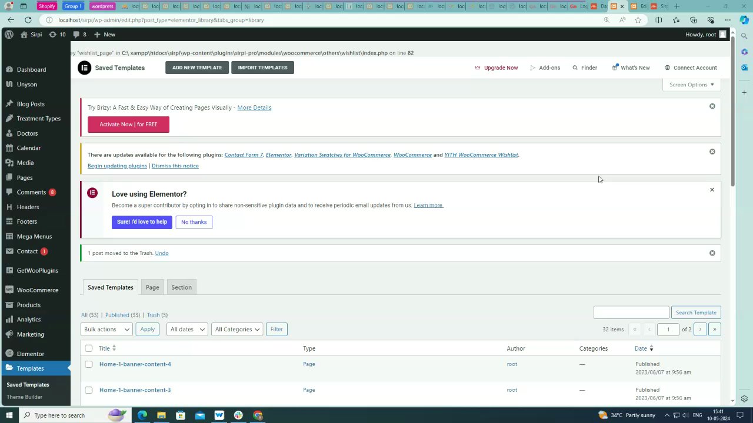The height and width of the screenshot is (423, 753).
Task: Click Activate Now for FREE button
Action: point(128,125)
